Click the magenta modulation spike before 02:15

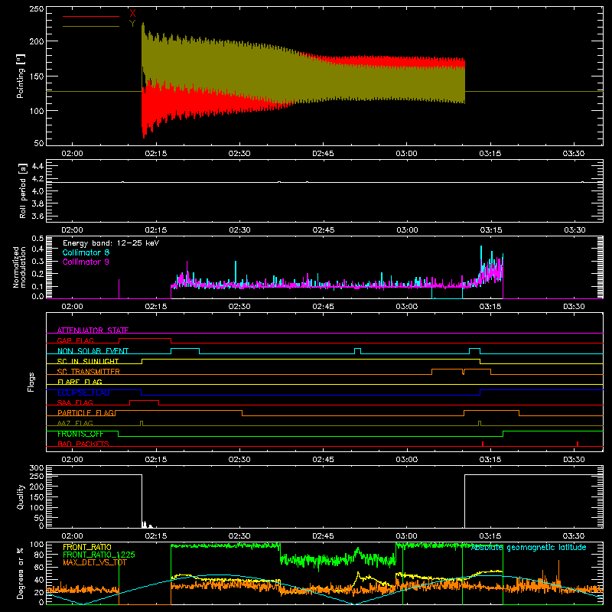tap(119, 289)
